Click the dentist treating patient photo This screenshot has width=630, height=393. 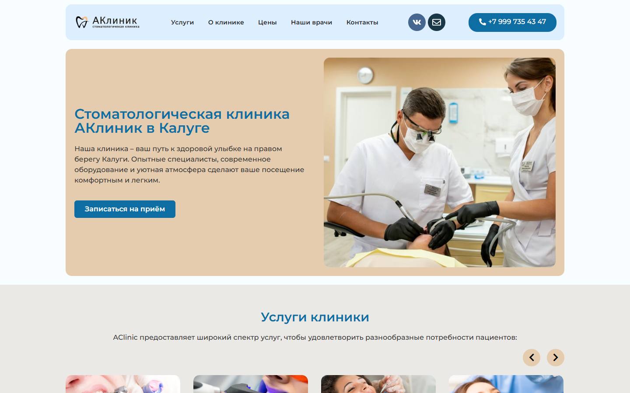(440, 162)
